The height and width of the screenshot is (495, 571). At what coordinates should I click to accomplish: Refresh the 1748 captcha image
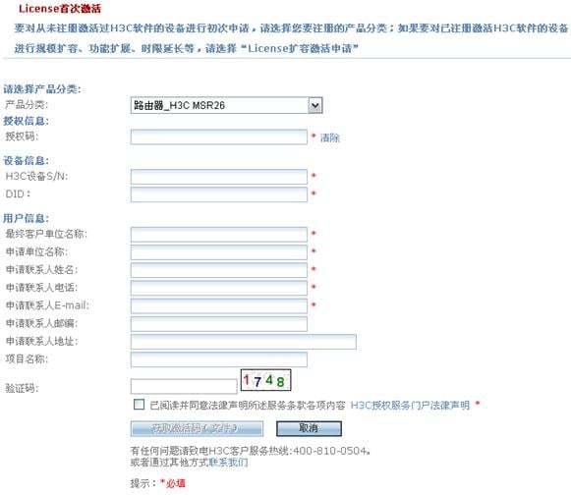265,380
